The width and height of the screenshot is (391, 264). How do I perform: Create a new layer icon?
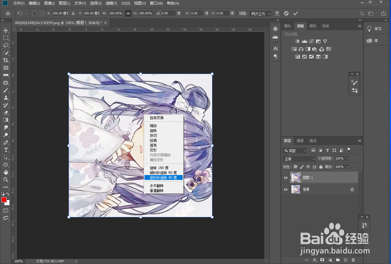click(x=346, y=260)
